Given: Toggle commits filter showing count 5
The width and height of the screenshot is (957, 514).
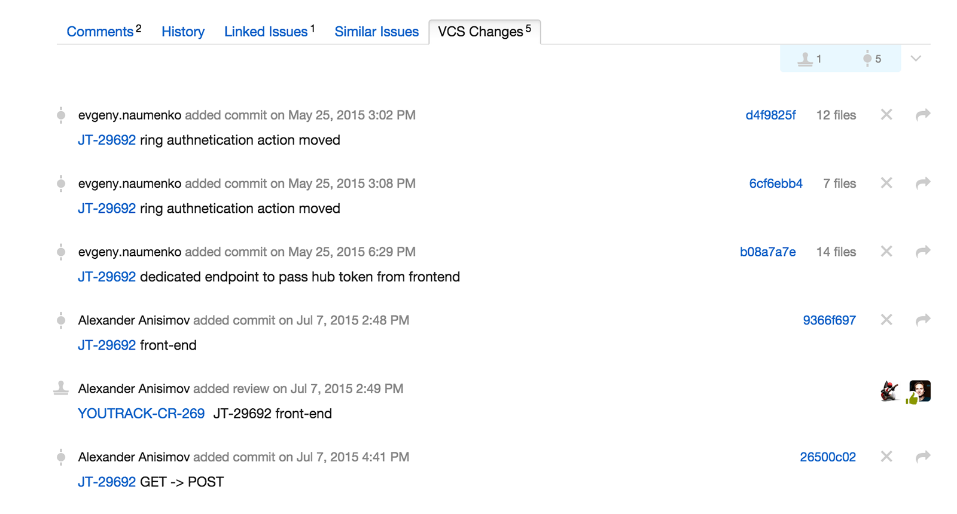Looking at the screenshot, I should (872, 59).
